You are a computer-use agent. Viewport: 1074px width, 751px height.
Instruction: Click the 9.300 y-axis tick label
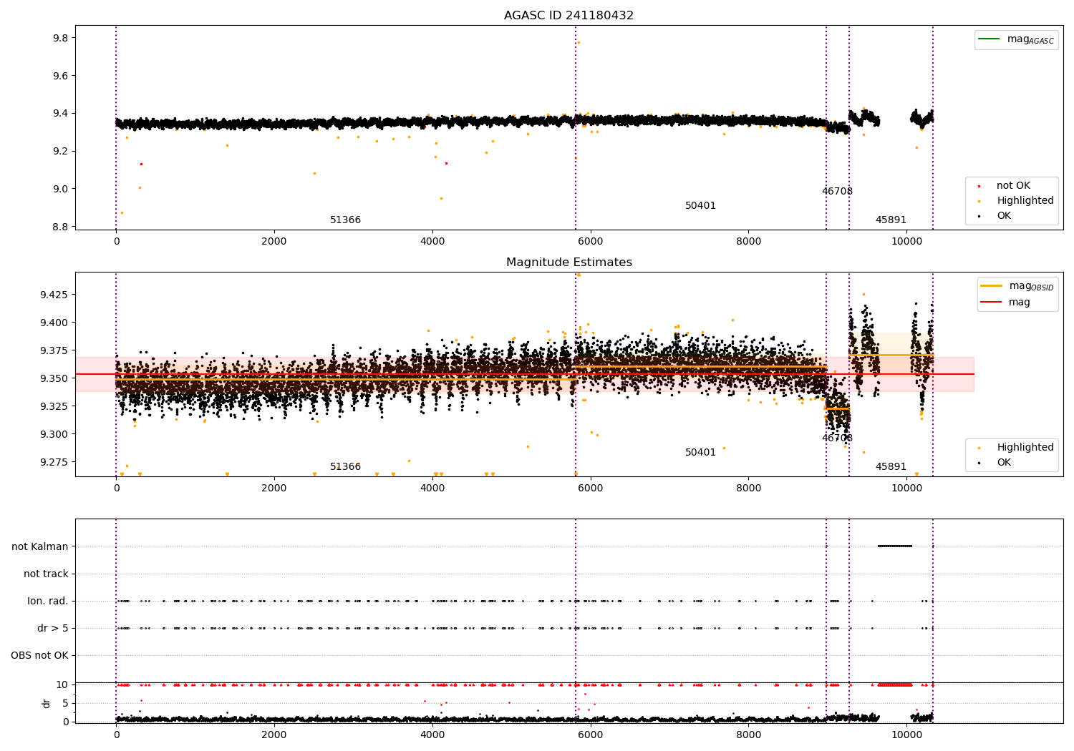[54, 434]
